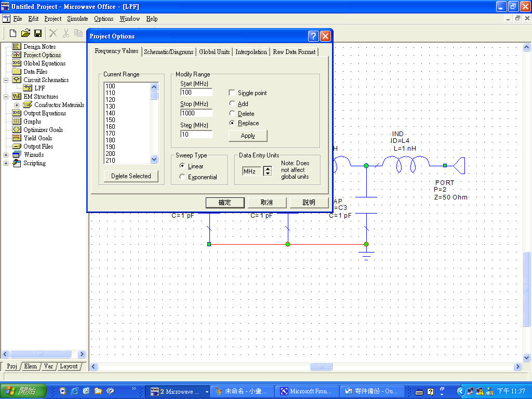
Task: Click the Delete X toolbar icon
Action: pyautogui.click(x=54, y=33)
